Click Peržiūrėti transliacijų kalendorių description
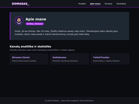 click(x=65, y=61)
